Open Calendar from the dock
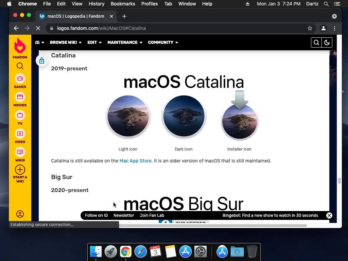Viewport: 348px width, 261px height. coord(155,251)
